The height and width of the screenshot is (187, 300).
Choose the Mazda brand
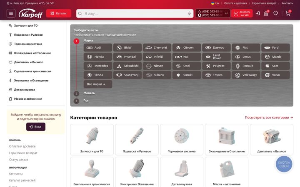coord(275,57)
